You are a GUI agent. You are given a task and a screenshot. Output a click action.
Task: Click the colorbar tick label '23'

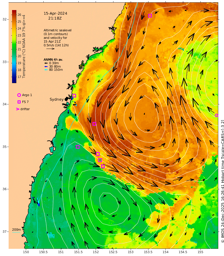[20, 35]
